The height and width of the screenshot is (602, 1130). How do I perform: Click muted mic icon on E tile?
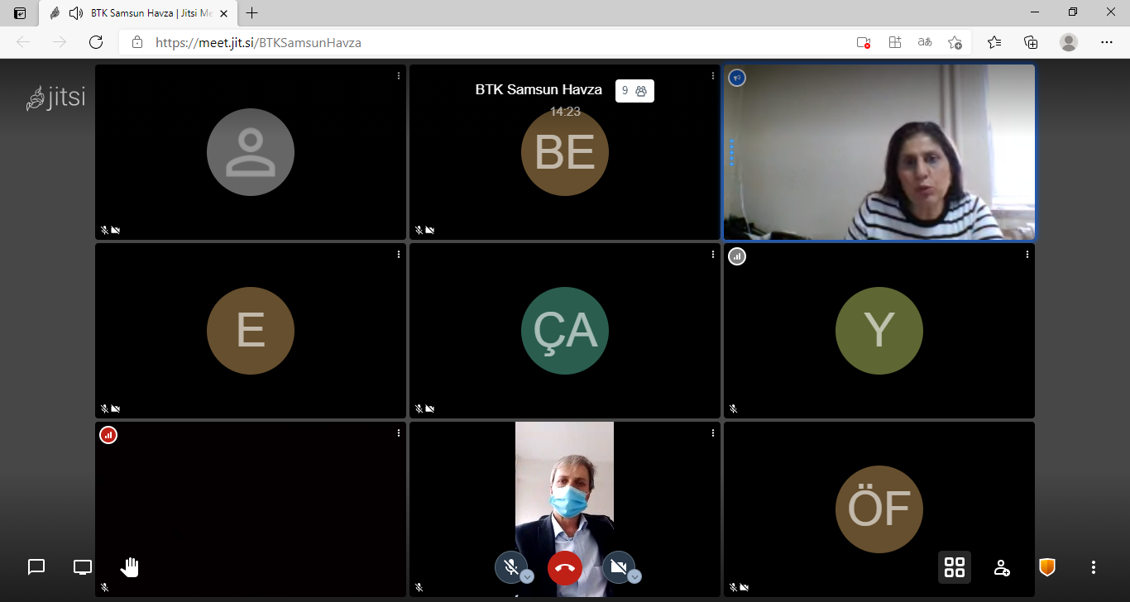point(104,408)
